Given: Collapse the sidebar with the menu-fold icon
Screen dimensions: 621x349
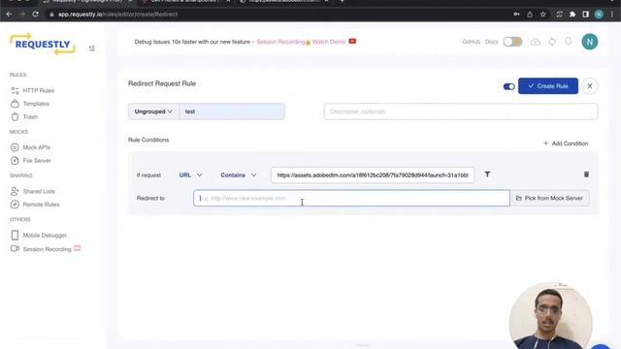Looking at the screenshot, I should click(x=92, y=48).
